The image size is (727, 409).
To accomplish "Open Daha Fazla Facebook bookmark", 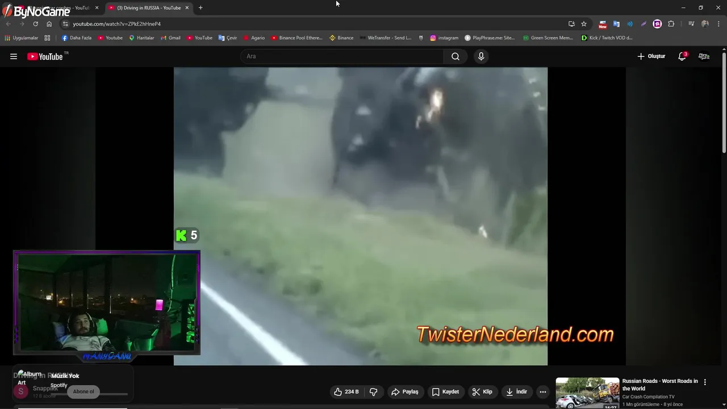I will (76, 38).
